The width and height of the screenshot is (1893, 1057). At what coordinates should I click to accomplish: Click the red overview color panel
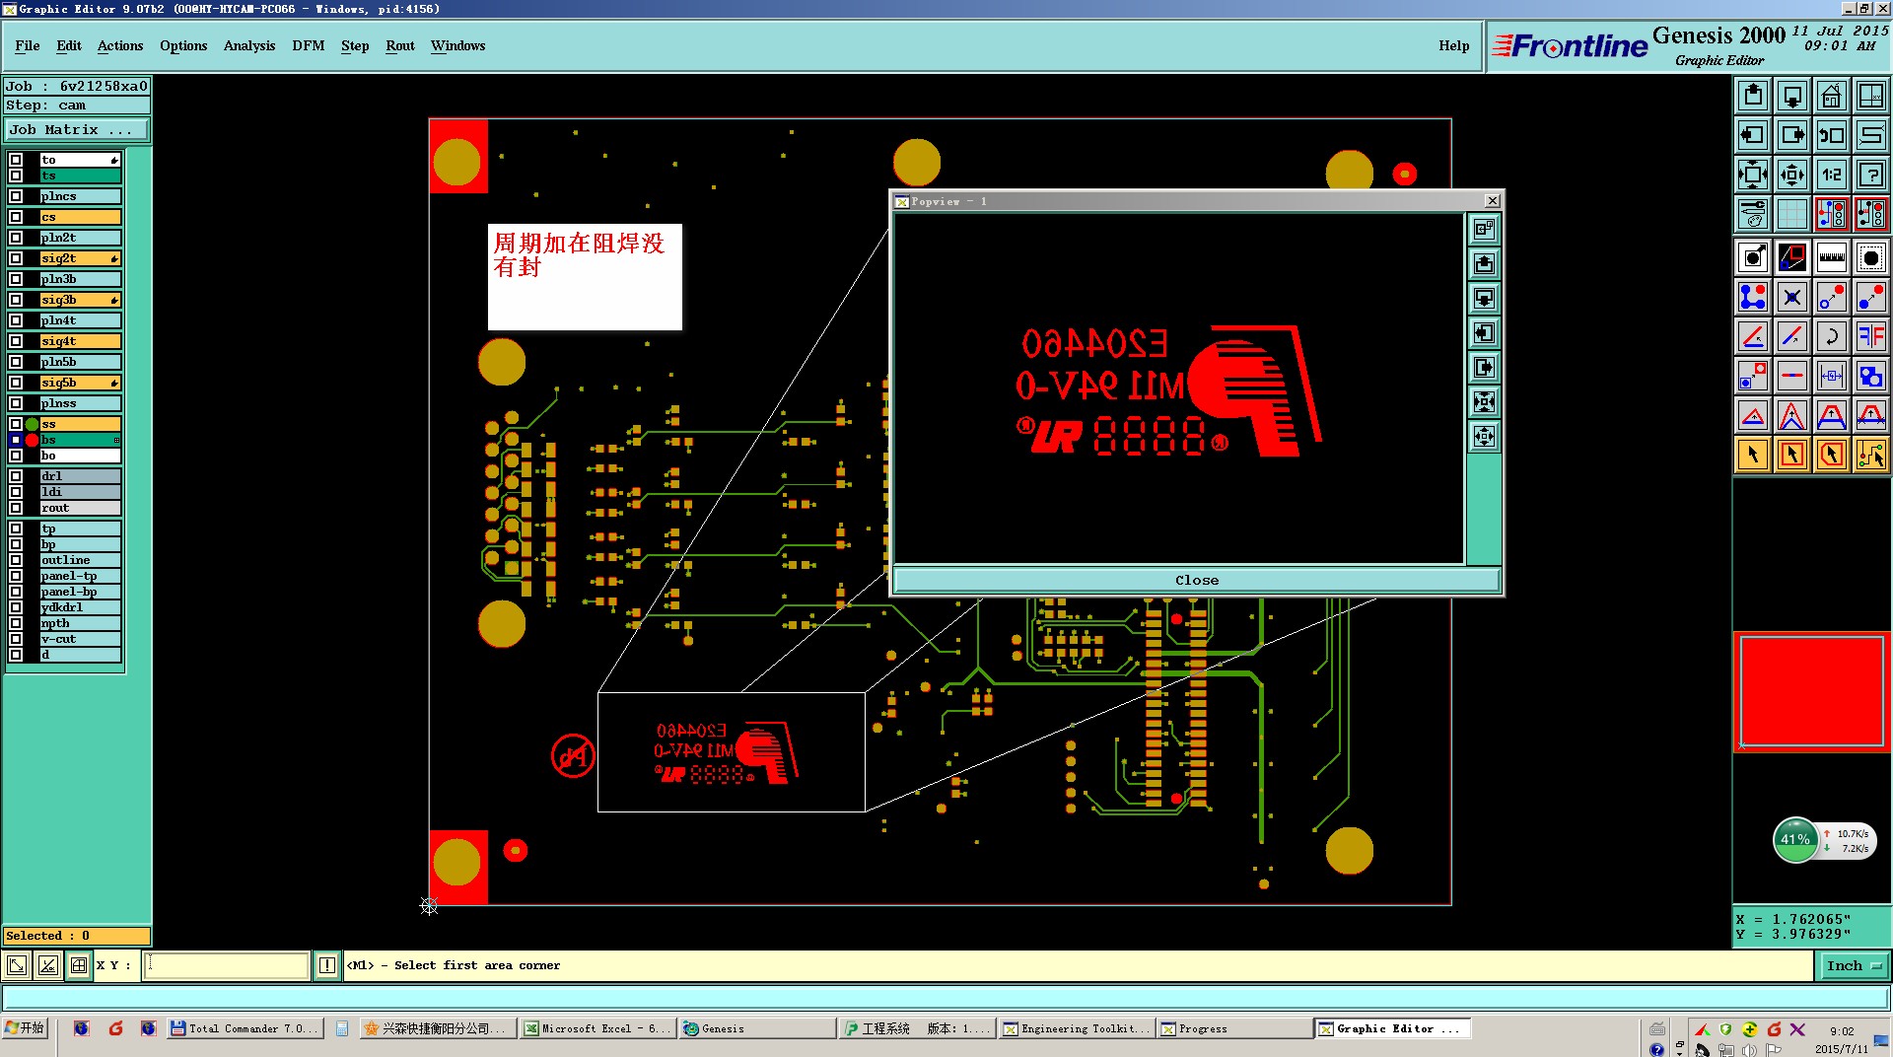tap(1812, 691)
